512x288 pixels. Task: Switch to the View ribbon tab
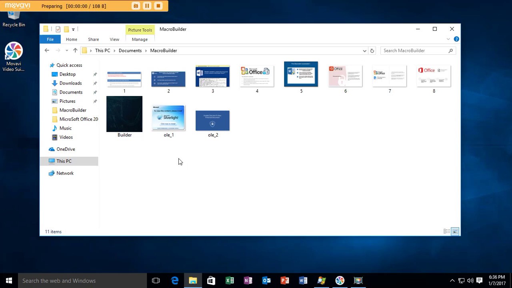click(x=114, y=39)
